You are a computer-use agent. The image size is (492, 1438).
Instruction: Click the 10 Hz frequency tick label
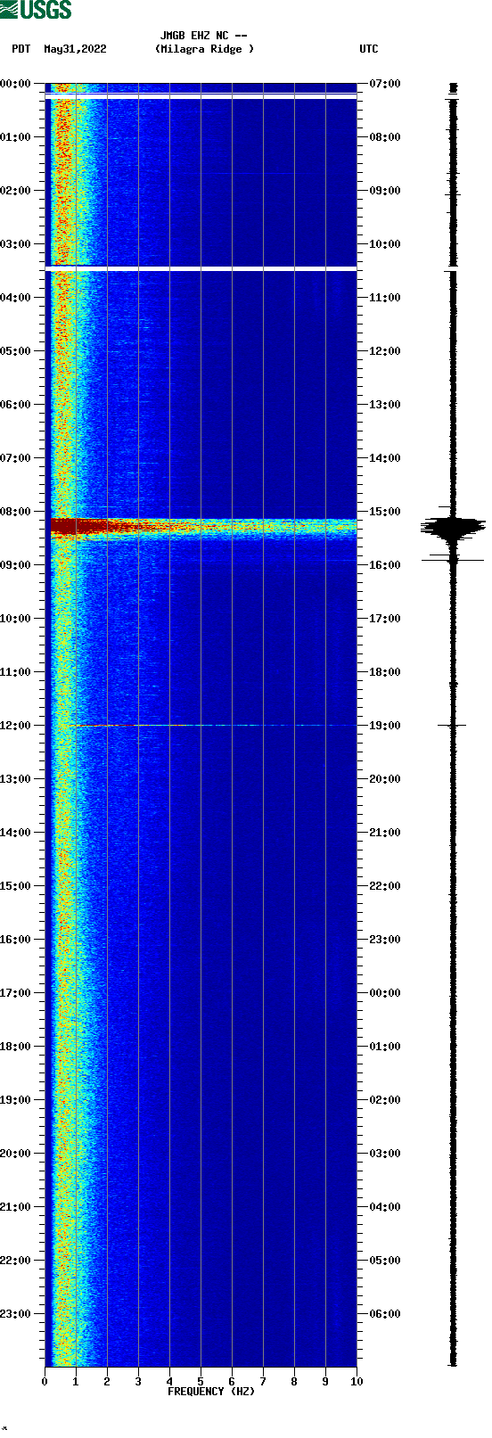click(357, 1382)
